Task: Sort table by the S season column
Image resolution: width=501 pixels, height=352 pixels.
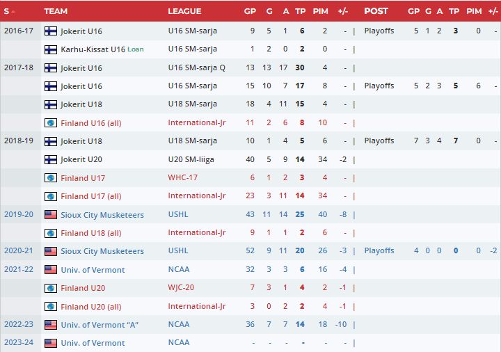Action: tap(10, 11)
